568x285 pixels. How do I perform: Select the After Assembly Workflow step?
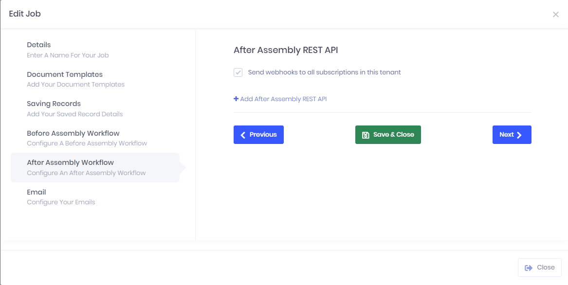[70, 162]
